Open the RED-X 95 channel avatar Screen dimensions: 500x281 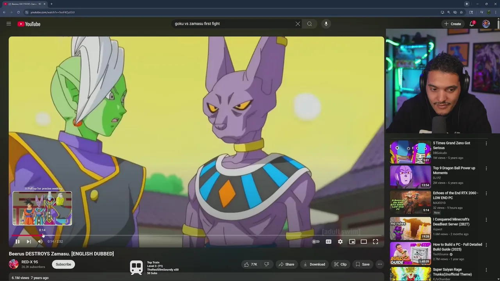tap(14, 264)
